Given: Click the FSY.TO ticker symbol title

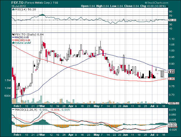Looking at the screenshot, I should 17,3.
